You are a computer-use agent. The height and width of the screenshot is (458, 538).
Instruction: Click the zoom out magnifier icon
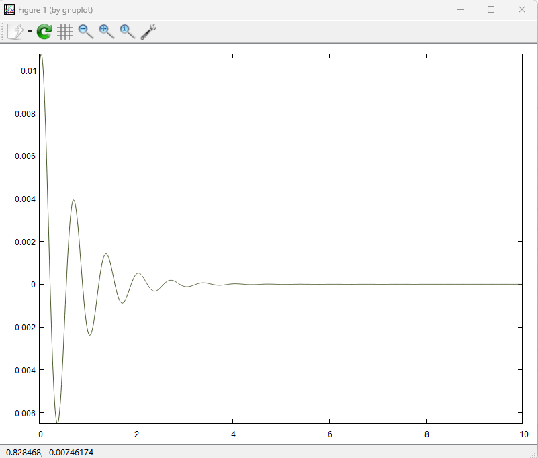pyautogui.click(x=86, y=32)
